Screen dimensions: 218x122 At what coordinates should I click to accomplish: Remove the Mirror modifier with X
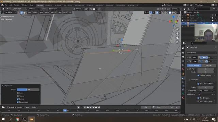tap(212, 57)
